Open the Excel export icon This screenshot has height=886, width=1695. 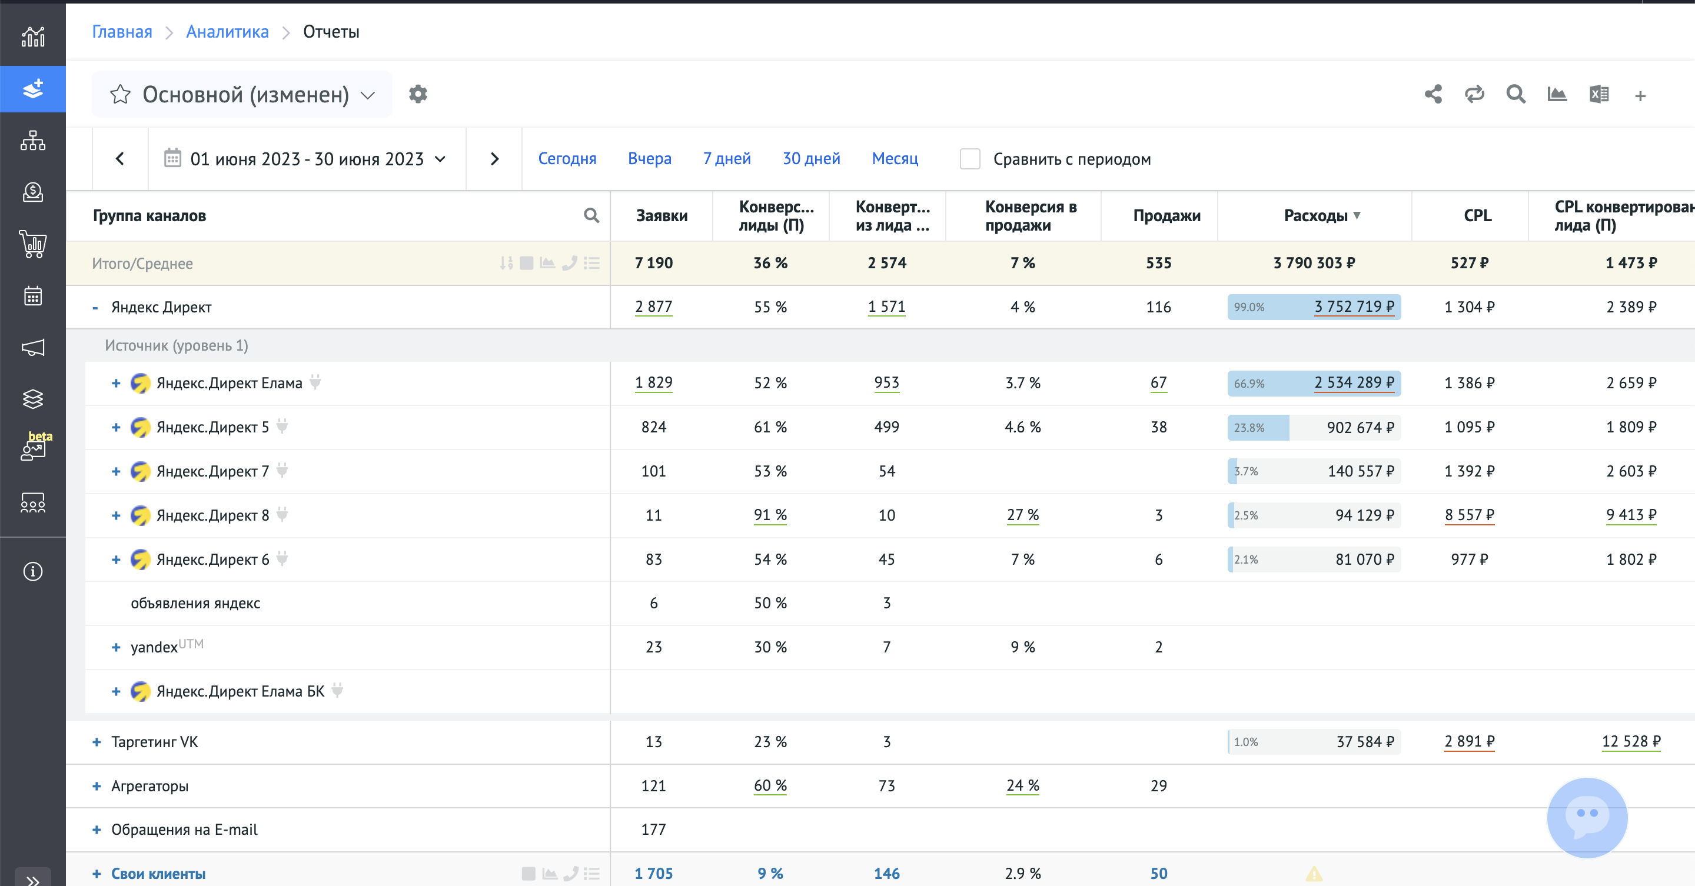(x=1599, y=95)
